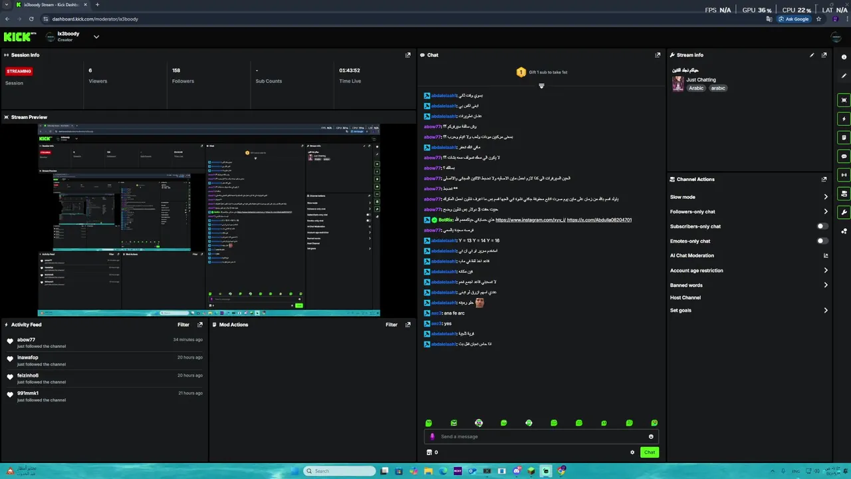
Task: Toggle Channel Actions widget in right sidebar
Action: point(844,194)
